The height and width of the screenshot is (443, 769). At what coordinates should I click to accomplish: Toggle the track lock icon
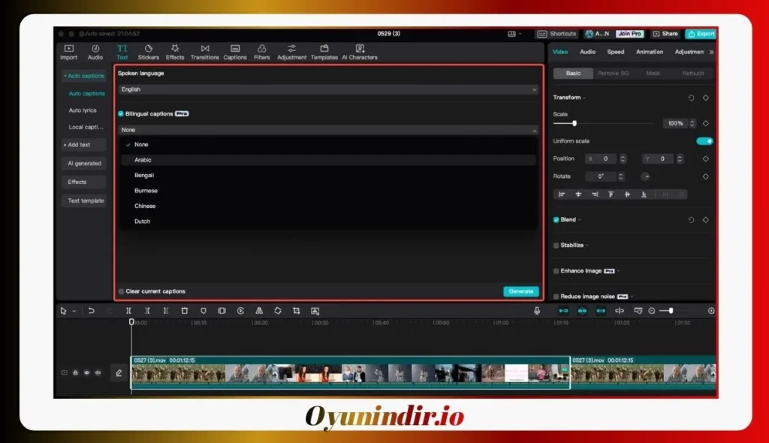click(x=76, y=373)
